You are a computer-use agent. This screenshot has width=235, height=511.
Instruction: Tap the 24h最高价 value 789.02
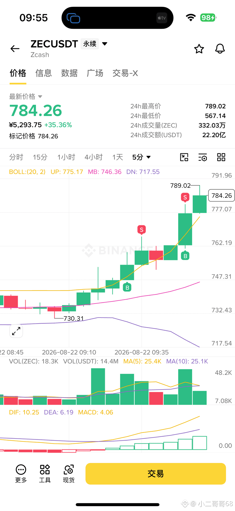point(215,106)
